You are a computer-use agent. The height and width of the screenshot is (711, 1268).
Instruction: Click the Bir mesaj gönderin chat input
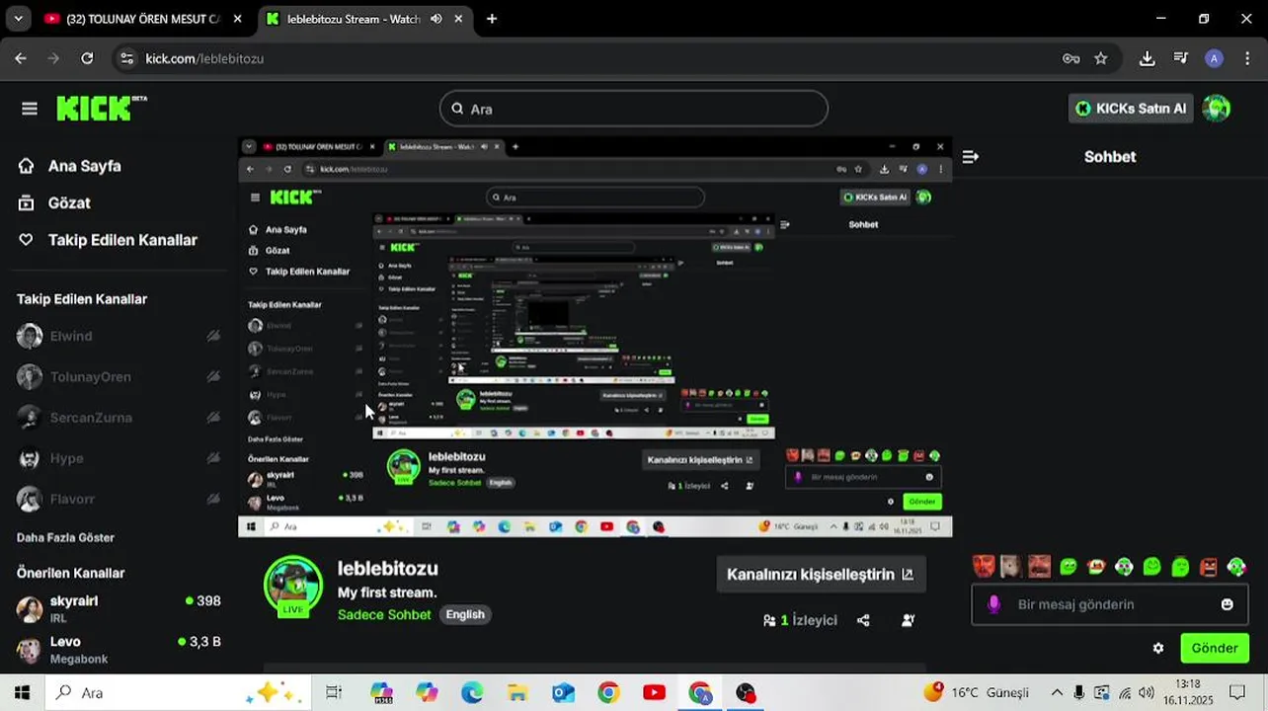pyautogui.click(x=1110, y=604)
